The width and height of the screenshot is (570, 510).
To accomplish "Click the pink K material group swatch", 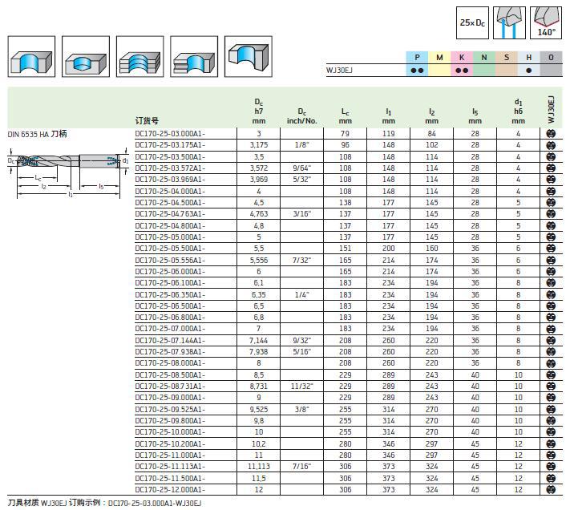I will (462, 63).
